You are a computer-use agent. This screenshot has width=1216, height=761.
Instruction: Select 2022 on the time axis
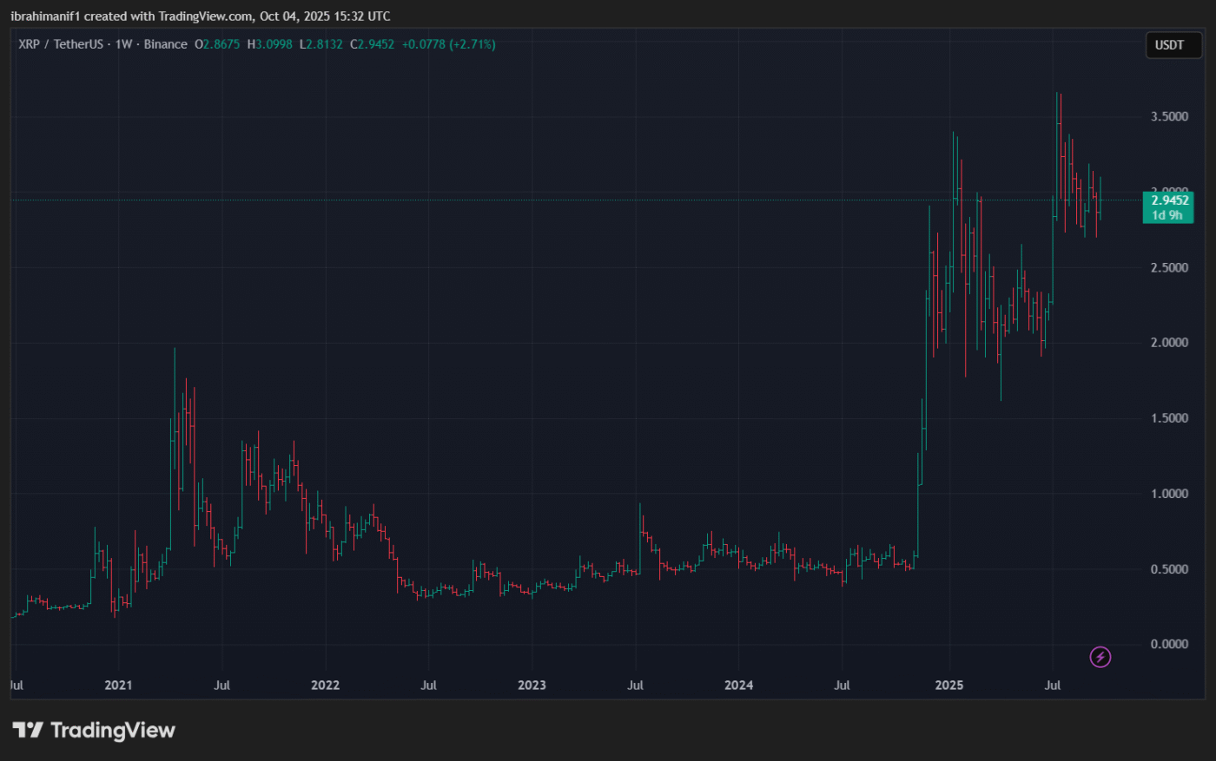tap(325, 685)
